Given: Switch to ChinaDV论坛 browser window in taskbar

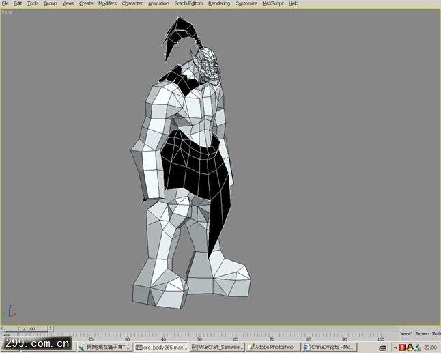Looking at the screenshot, I should (330, 348).
